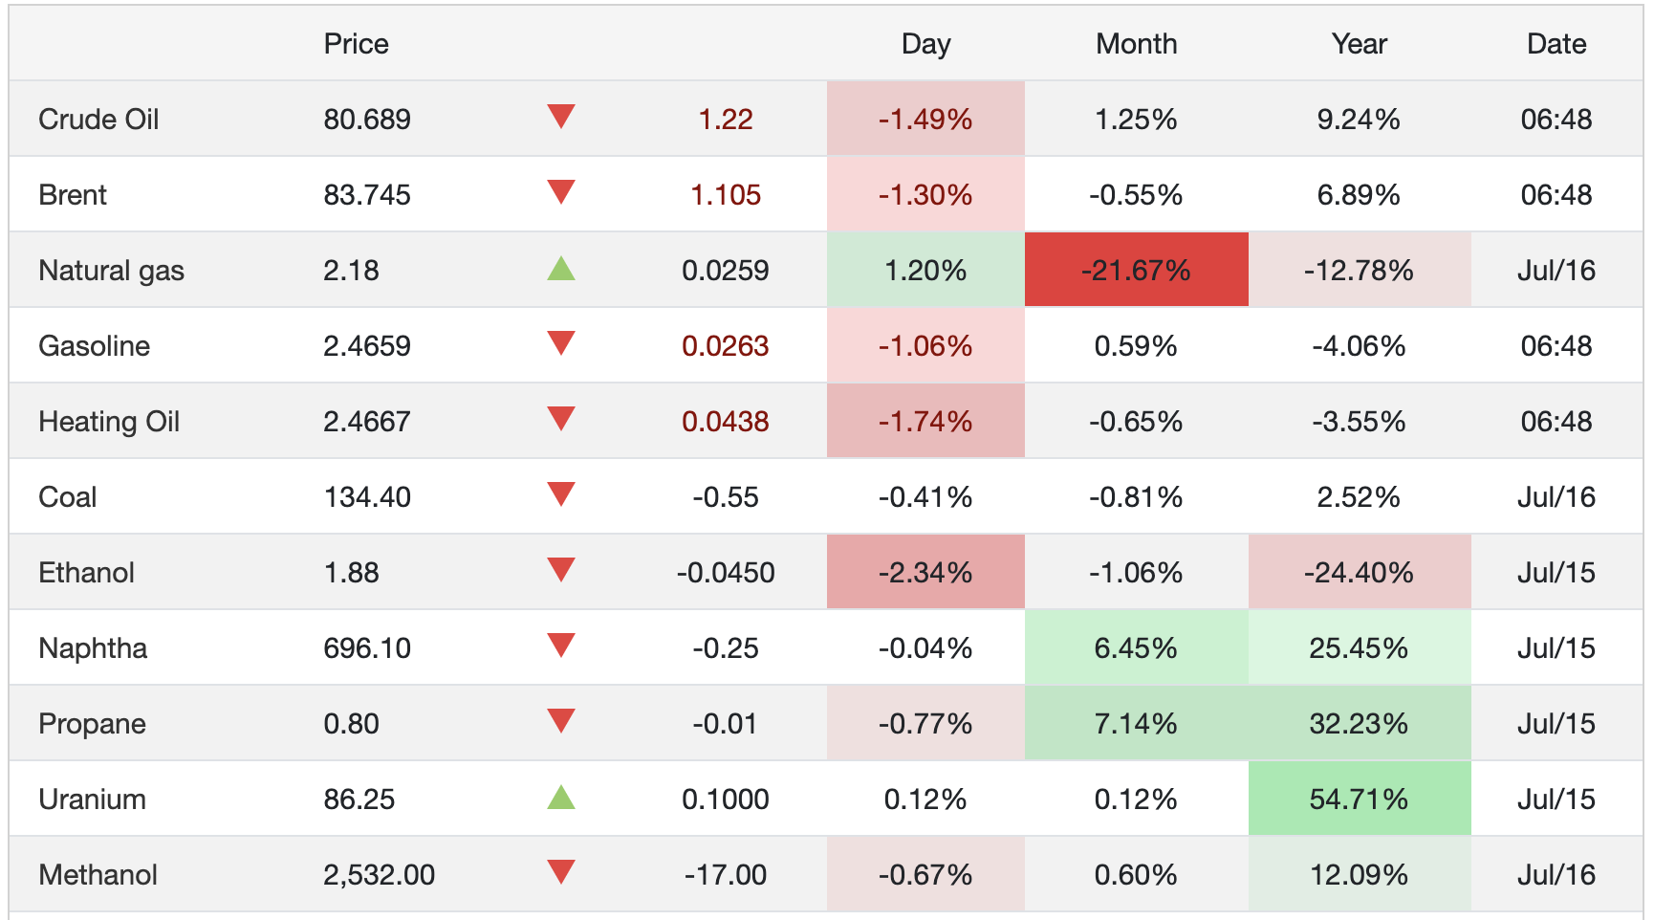Click the 25.45% year change for Naphtha

[x=1359, y=648]
